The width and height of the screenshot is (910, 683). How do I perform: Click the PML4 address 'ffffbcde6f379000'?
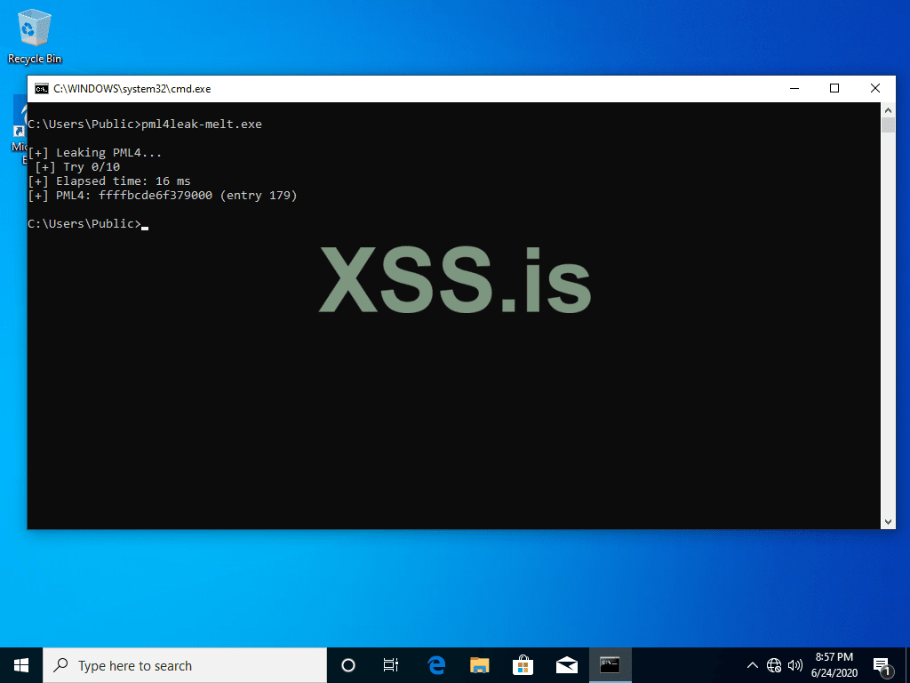pyautogui.click(x=156, y=196)
